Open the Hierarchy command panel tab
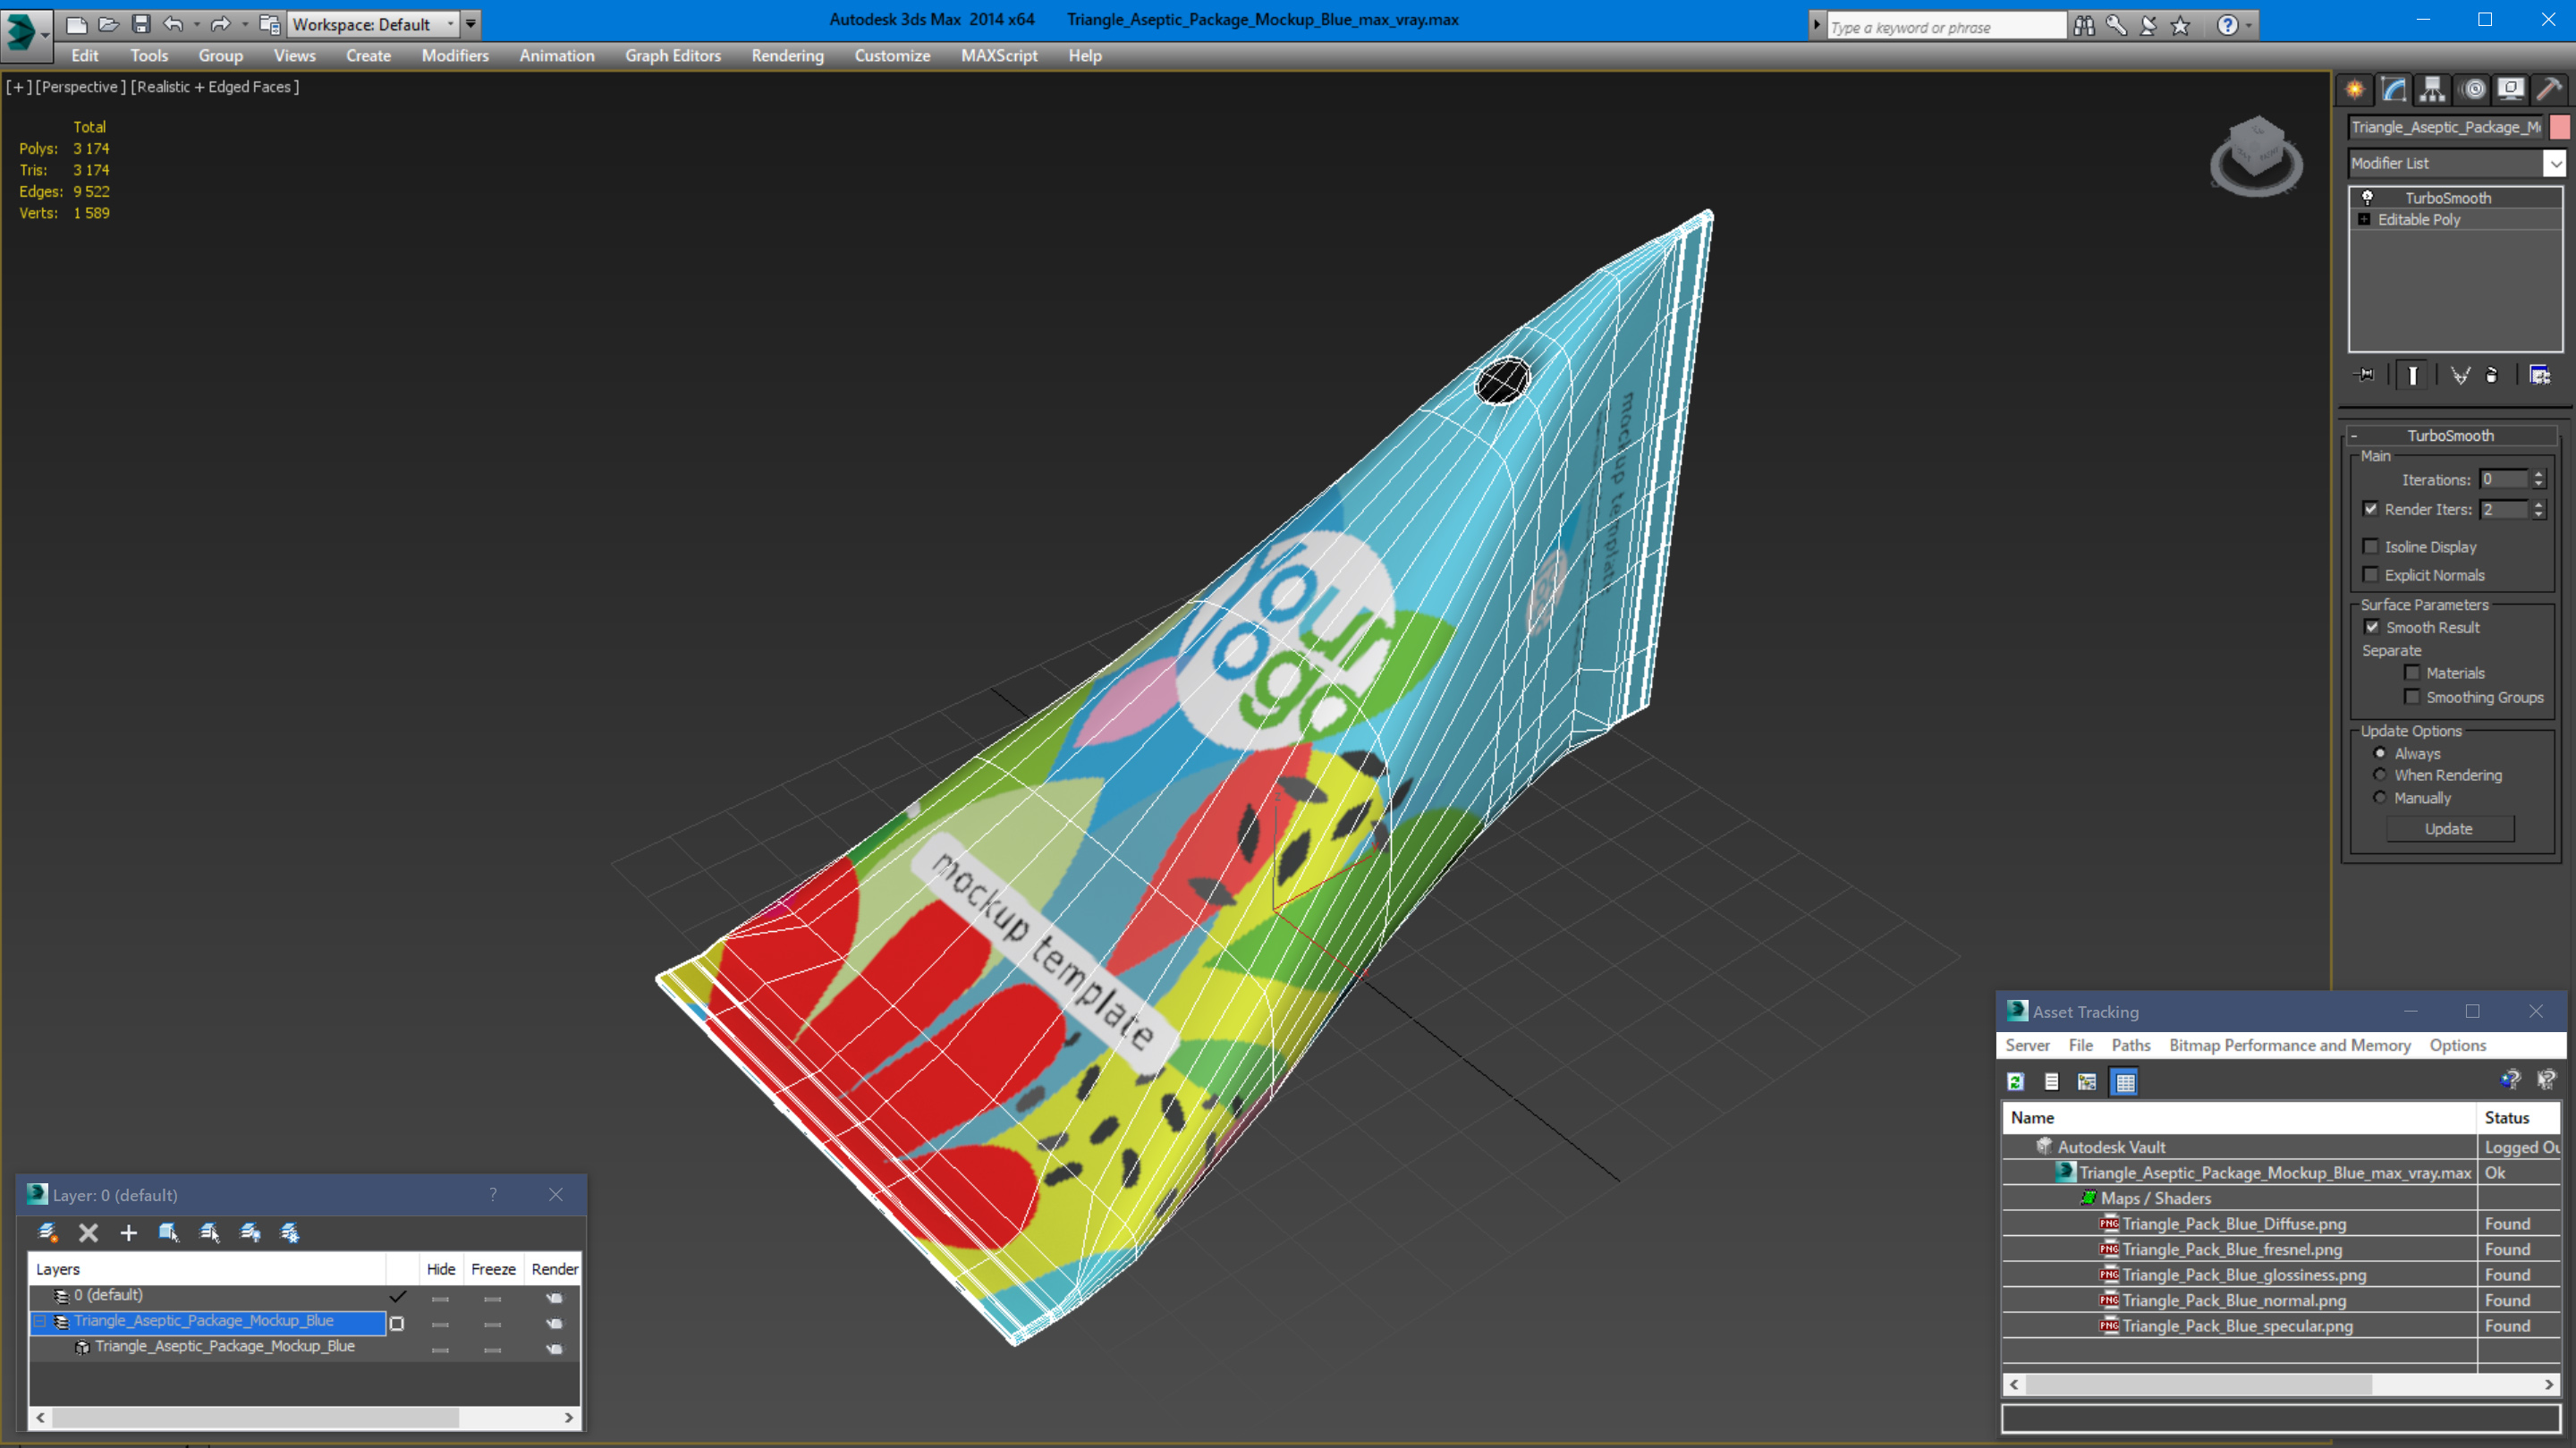Viewport: 2576px width, 1448px height. pyautogui.click(x=2432, y=90)
